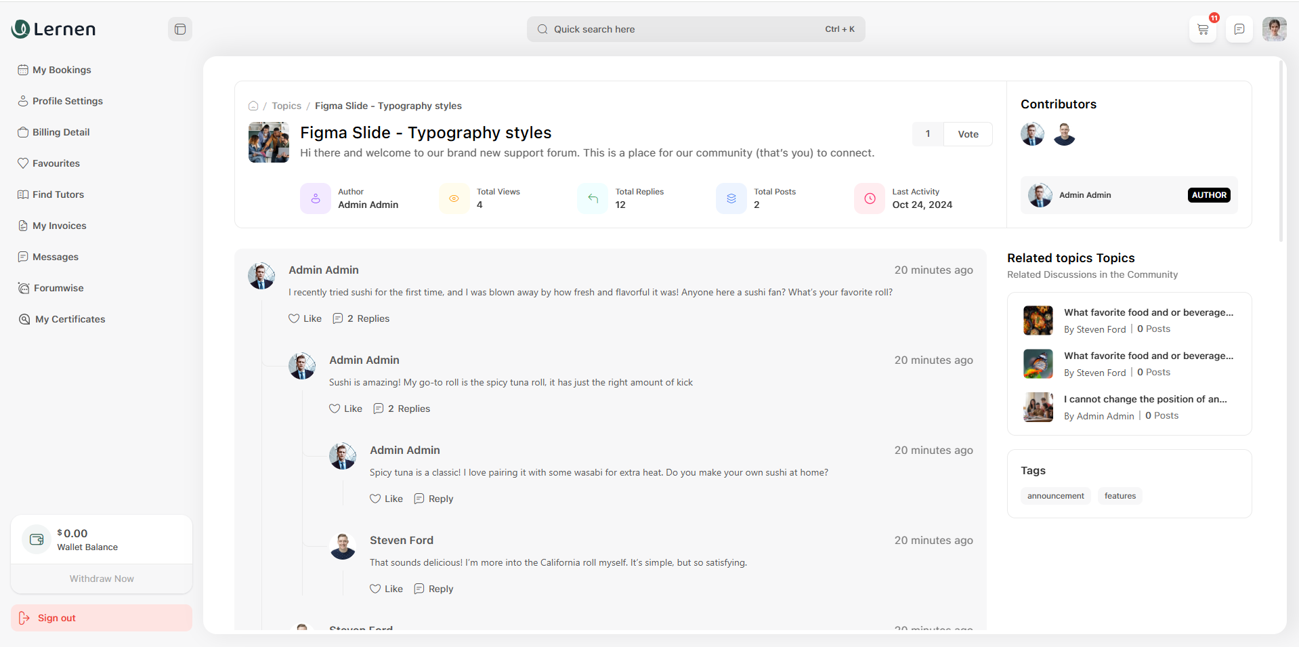Toggle the sidebar collapse icon next to Lernen

179,29
